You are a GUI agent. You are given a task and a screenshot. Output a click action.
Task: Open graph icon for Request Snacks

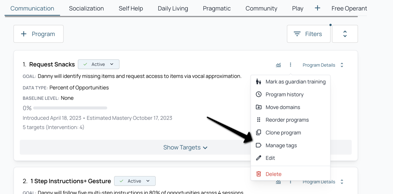coord(278,65)
